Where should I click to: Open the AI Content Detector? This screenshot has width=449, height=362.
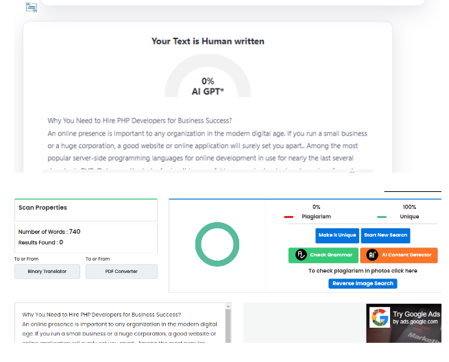click(399, 255)
